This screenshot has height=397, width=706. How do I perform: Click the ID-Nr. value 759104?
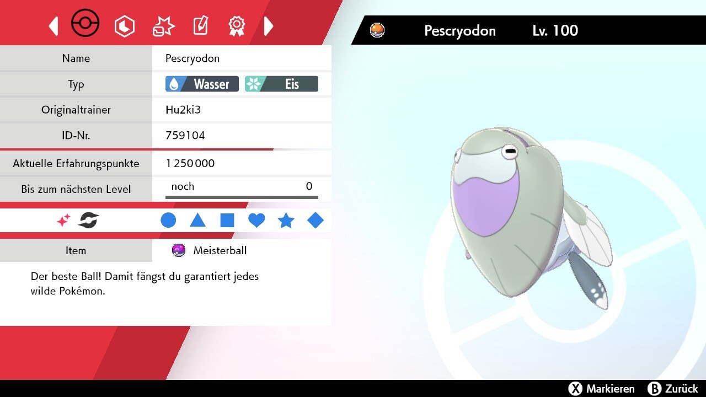185,136
